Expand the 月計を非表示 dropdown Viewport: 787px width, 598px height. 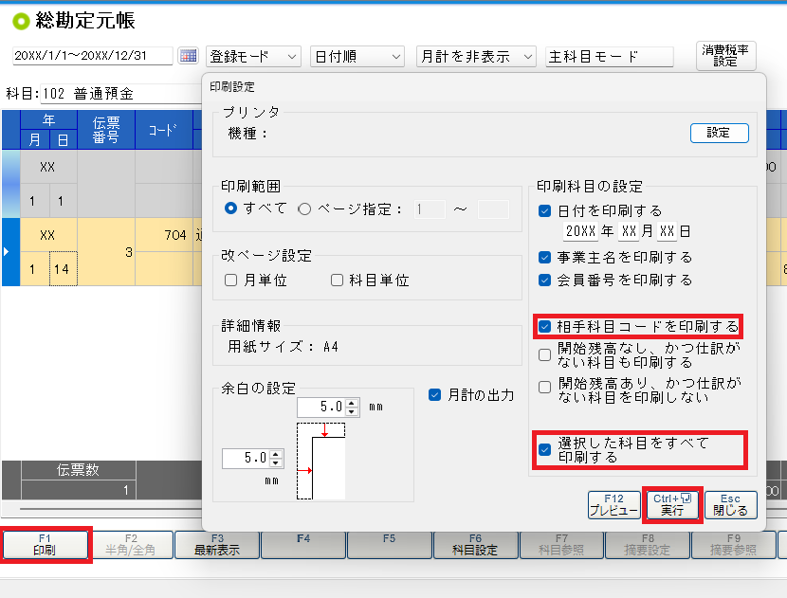point(477,57)
